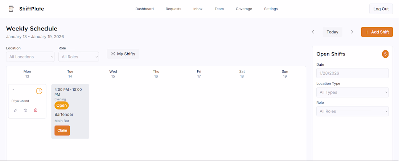Screen dimensions: 399x161
Task: Click the Open Shifts date field
Action: [x=352, y=73]
